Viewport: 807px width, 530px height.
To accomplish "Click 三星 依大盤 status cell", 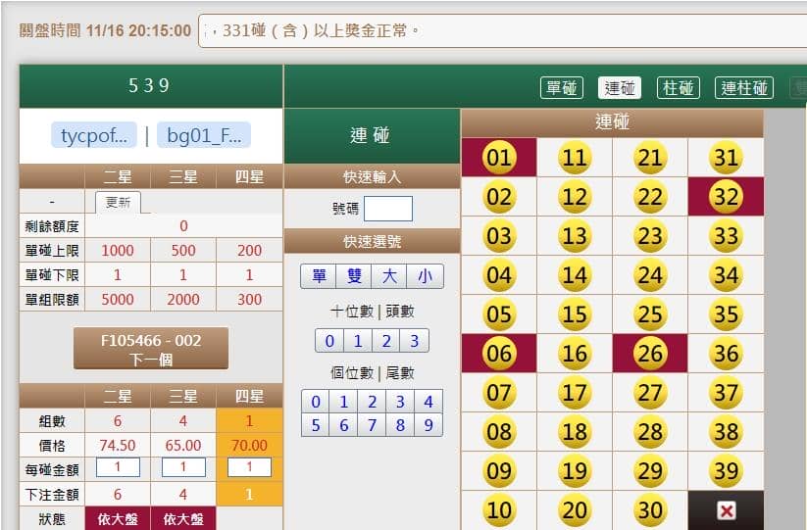I will 183,518.
